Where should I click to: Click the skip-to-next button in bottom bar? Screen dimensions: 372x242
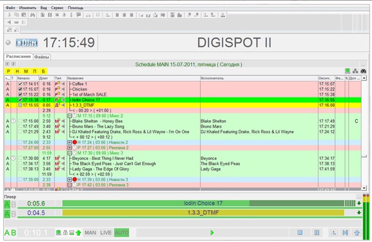click(345, 232)
